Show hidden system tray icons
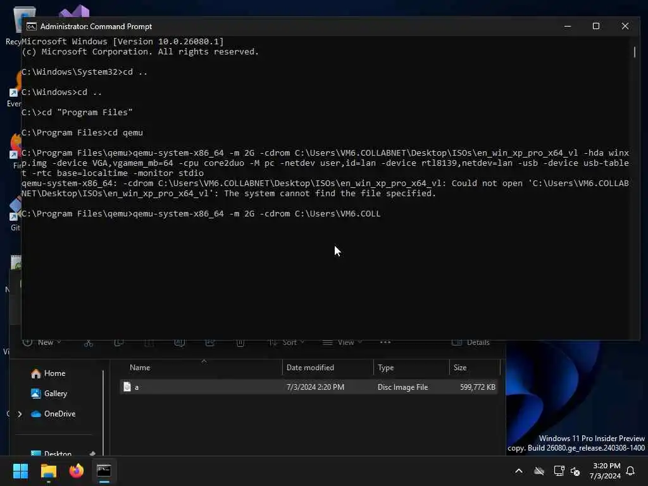648x486 pixels. pyautogui.click(x=519, y=471)
